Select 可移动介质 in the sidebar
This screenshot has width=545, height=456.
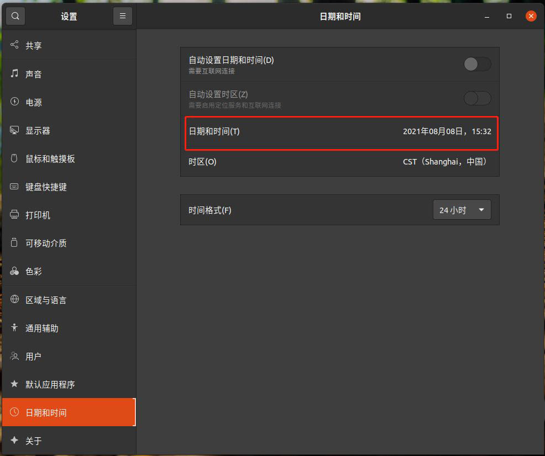point(69,243)
